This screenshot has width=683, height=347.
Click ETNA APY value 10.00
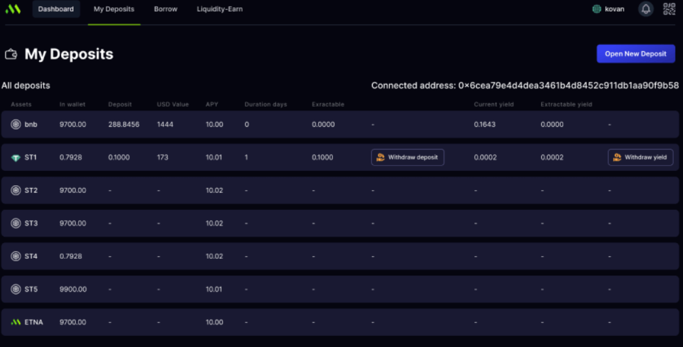[214, 322]
